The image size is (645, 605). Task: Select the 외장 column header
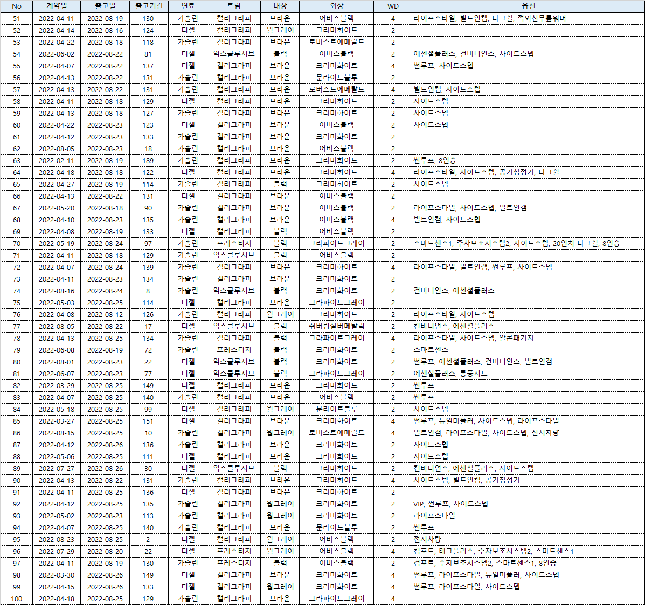click(x=336, y=6)
